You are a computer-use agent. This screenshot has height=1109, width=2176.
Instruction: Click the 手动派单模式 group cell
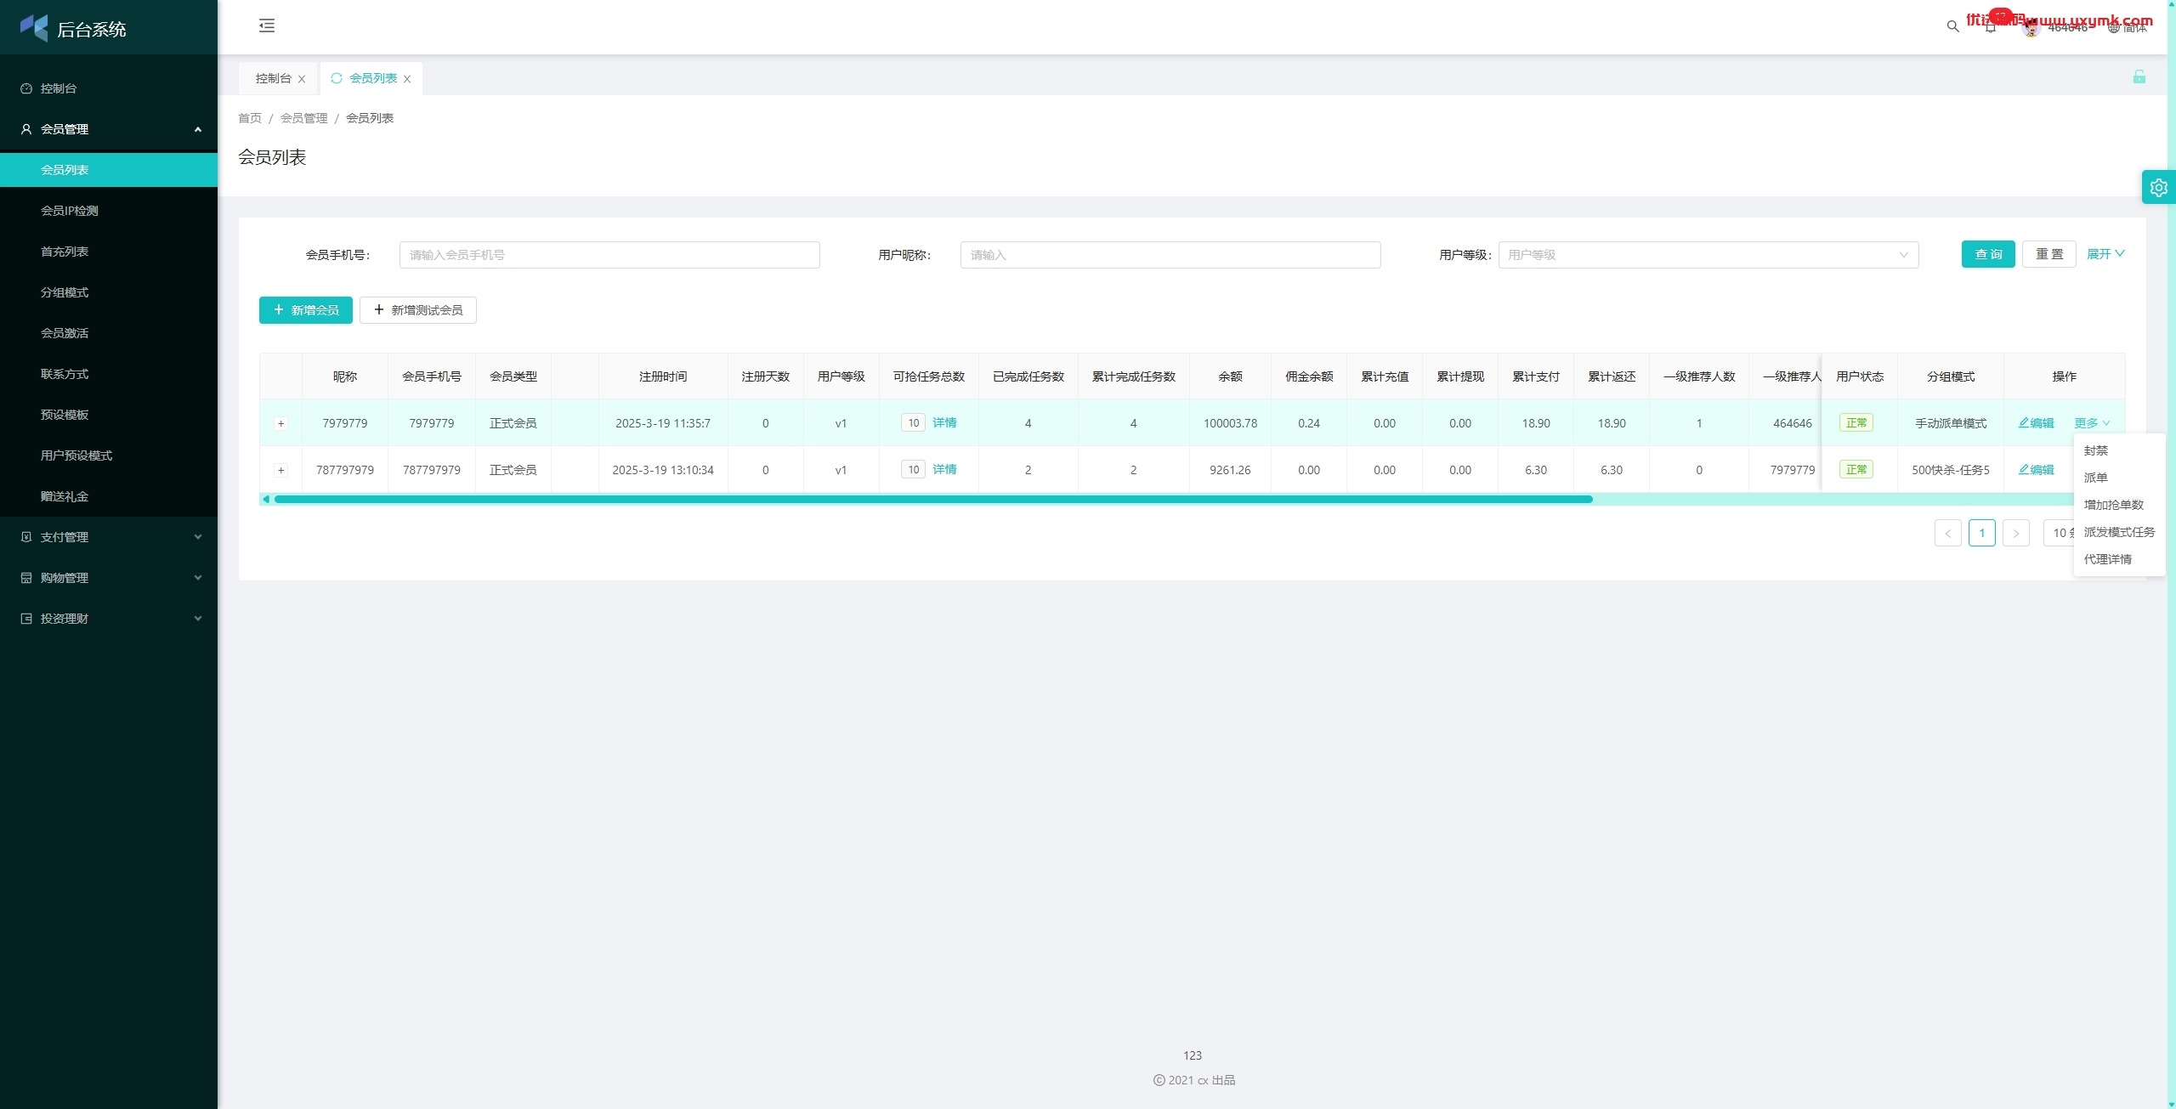point(1951,423)
